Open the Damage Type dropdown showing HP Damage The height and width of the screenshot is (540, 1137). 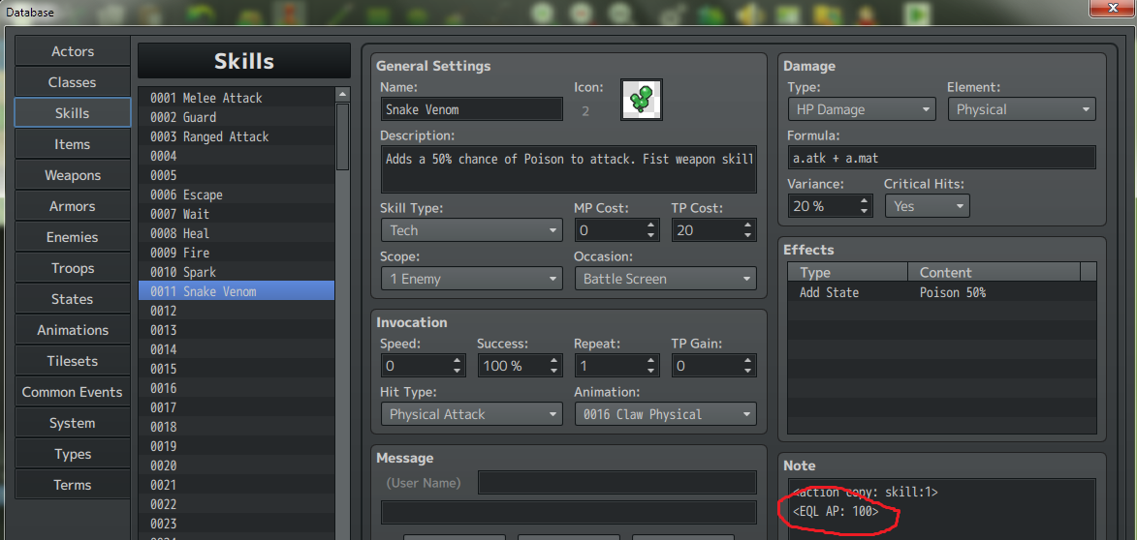pyautogui.click(x=862, y=109)
